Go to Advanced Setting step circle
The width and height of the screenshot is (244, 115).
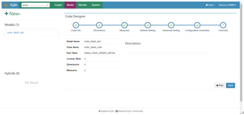pos(171,25)
